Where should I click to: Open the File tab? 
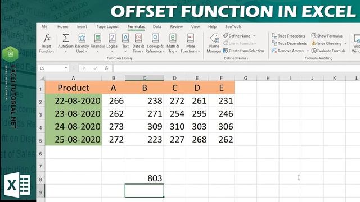[44, 27]
